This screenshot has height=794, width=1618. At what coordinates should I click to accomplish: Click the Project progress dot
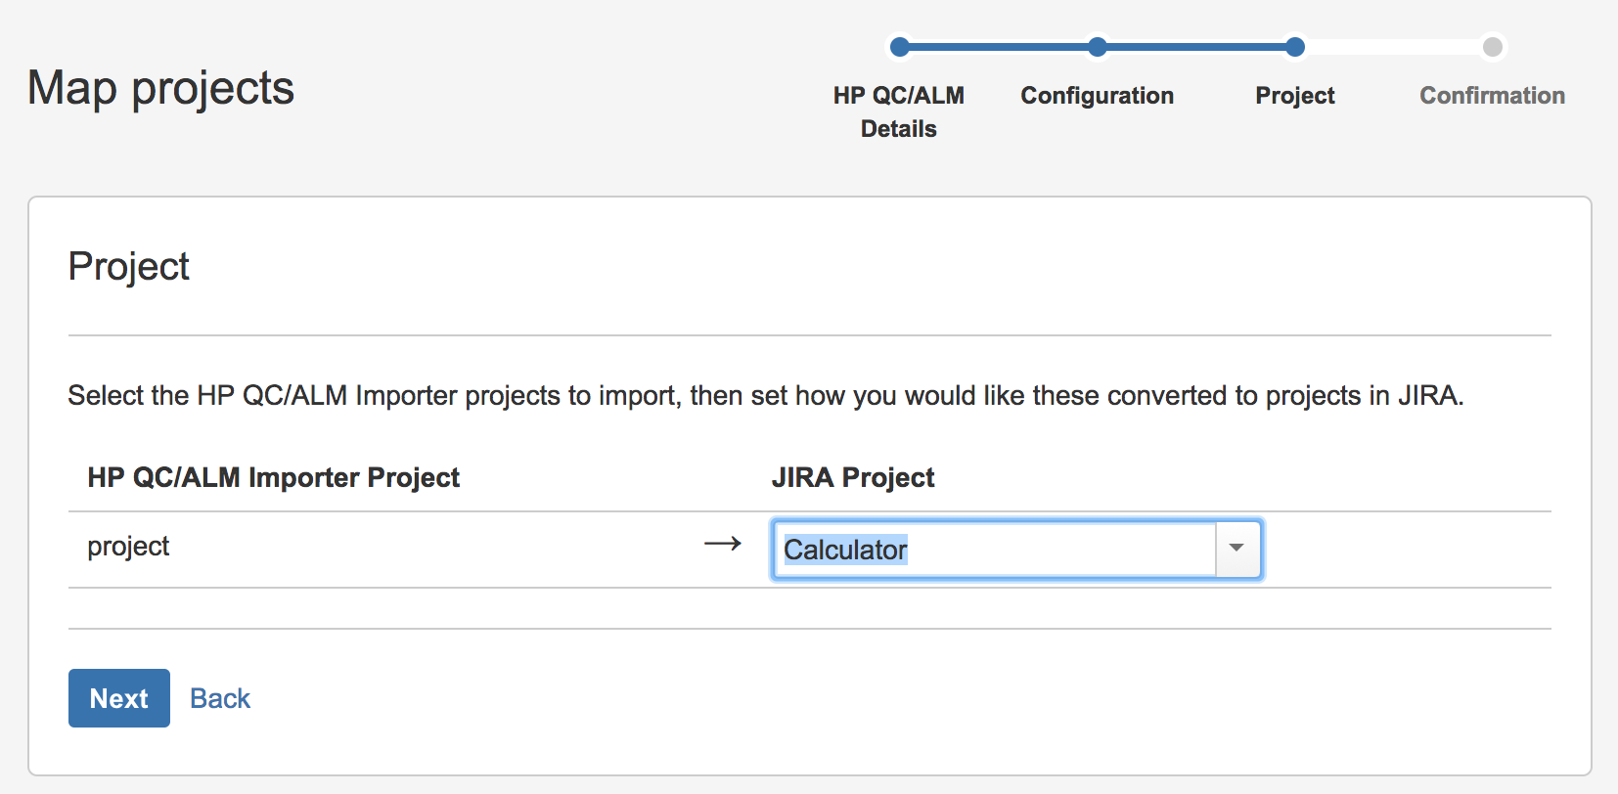point(1295,46)
